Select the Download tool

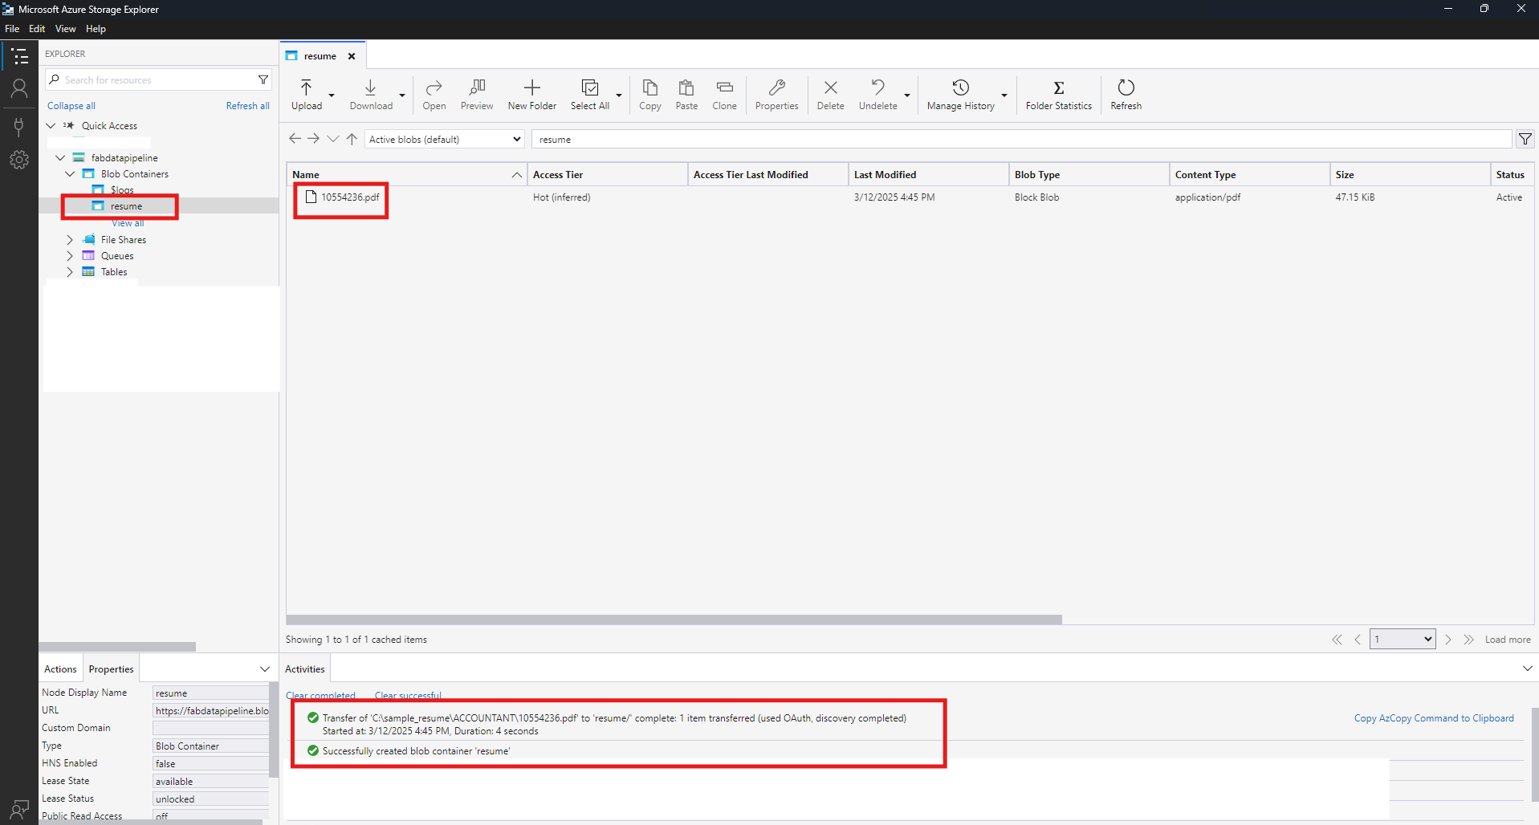coord(370,94)
